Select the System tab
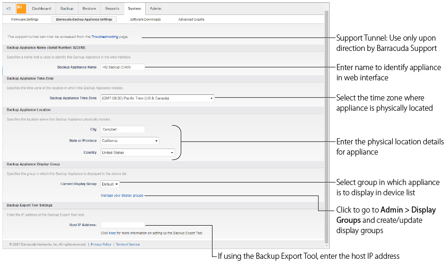 135,8
